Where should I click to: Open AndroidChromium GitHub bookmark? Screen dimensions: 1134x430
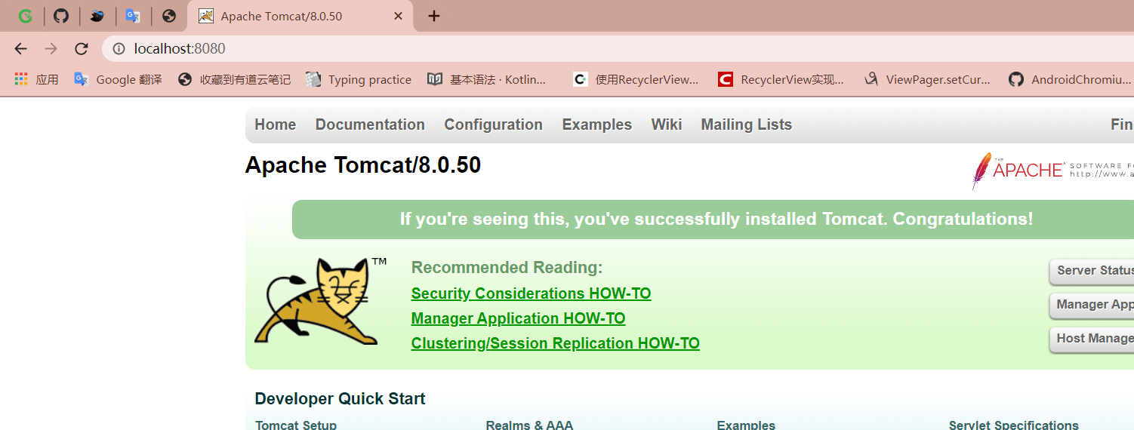click(1071, 79)
